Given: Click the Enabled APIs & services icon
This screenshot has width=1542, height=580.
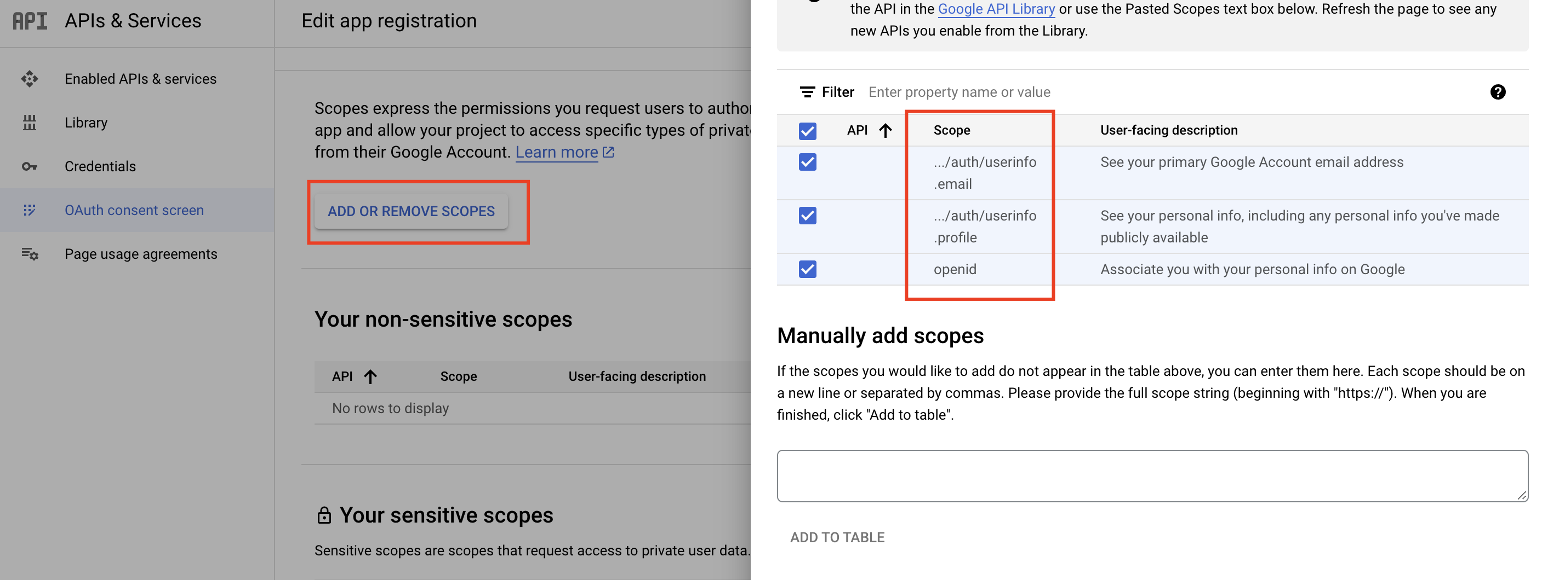Looking at the screenshot, I should click(30, 79).
